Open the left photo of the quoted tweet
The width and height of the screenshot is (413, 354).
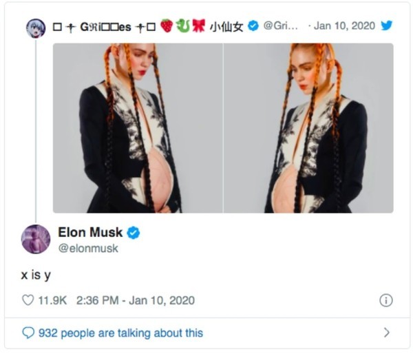click(138, 127)
